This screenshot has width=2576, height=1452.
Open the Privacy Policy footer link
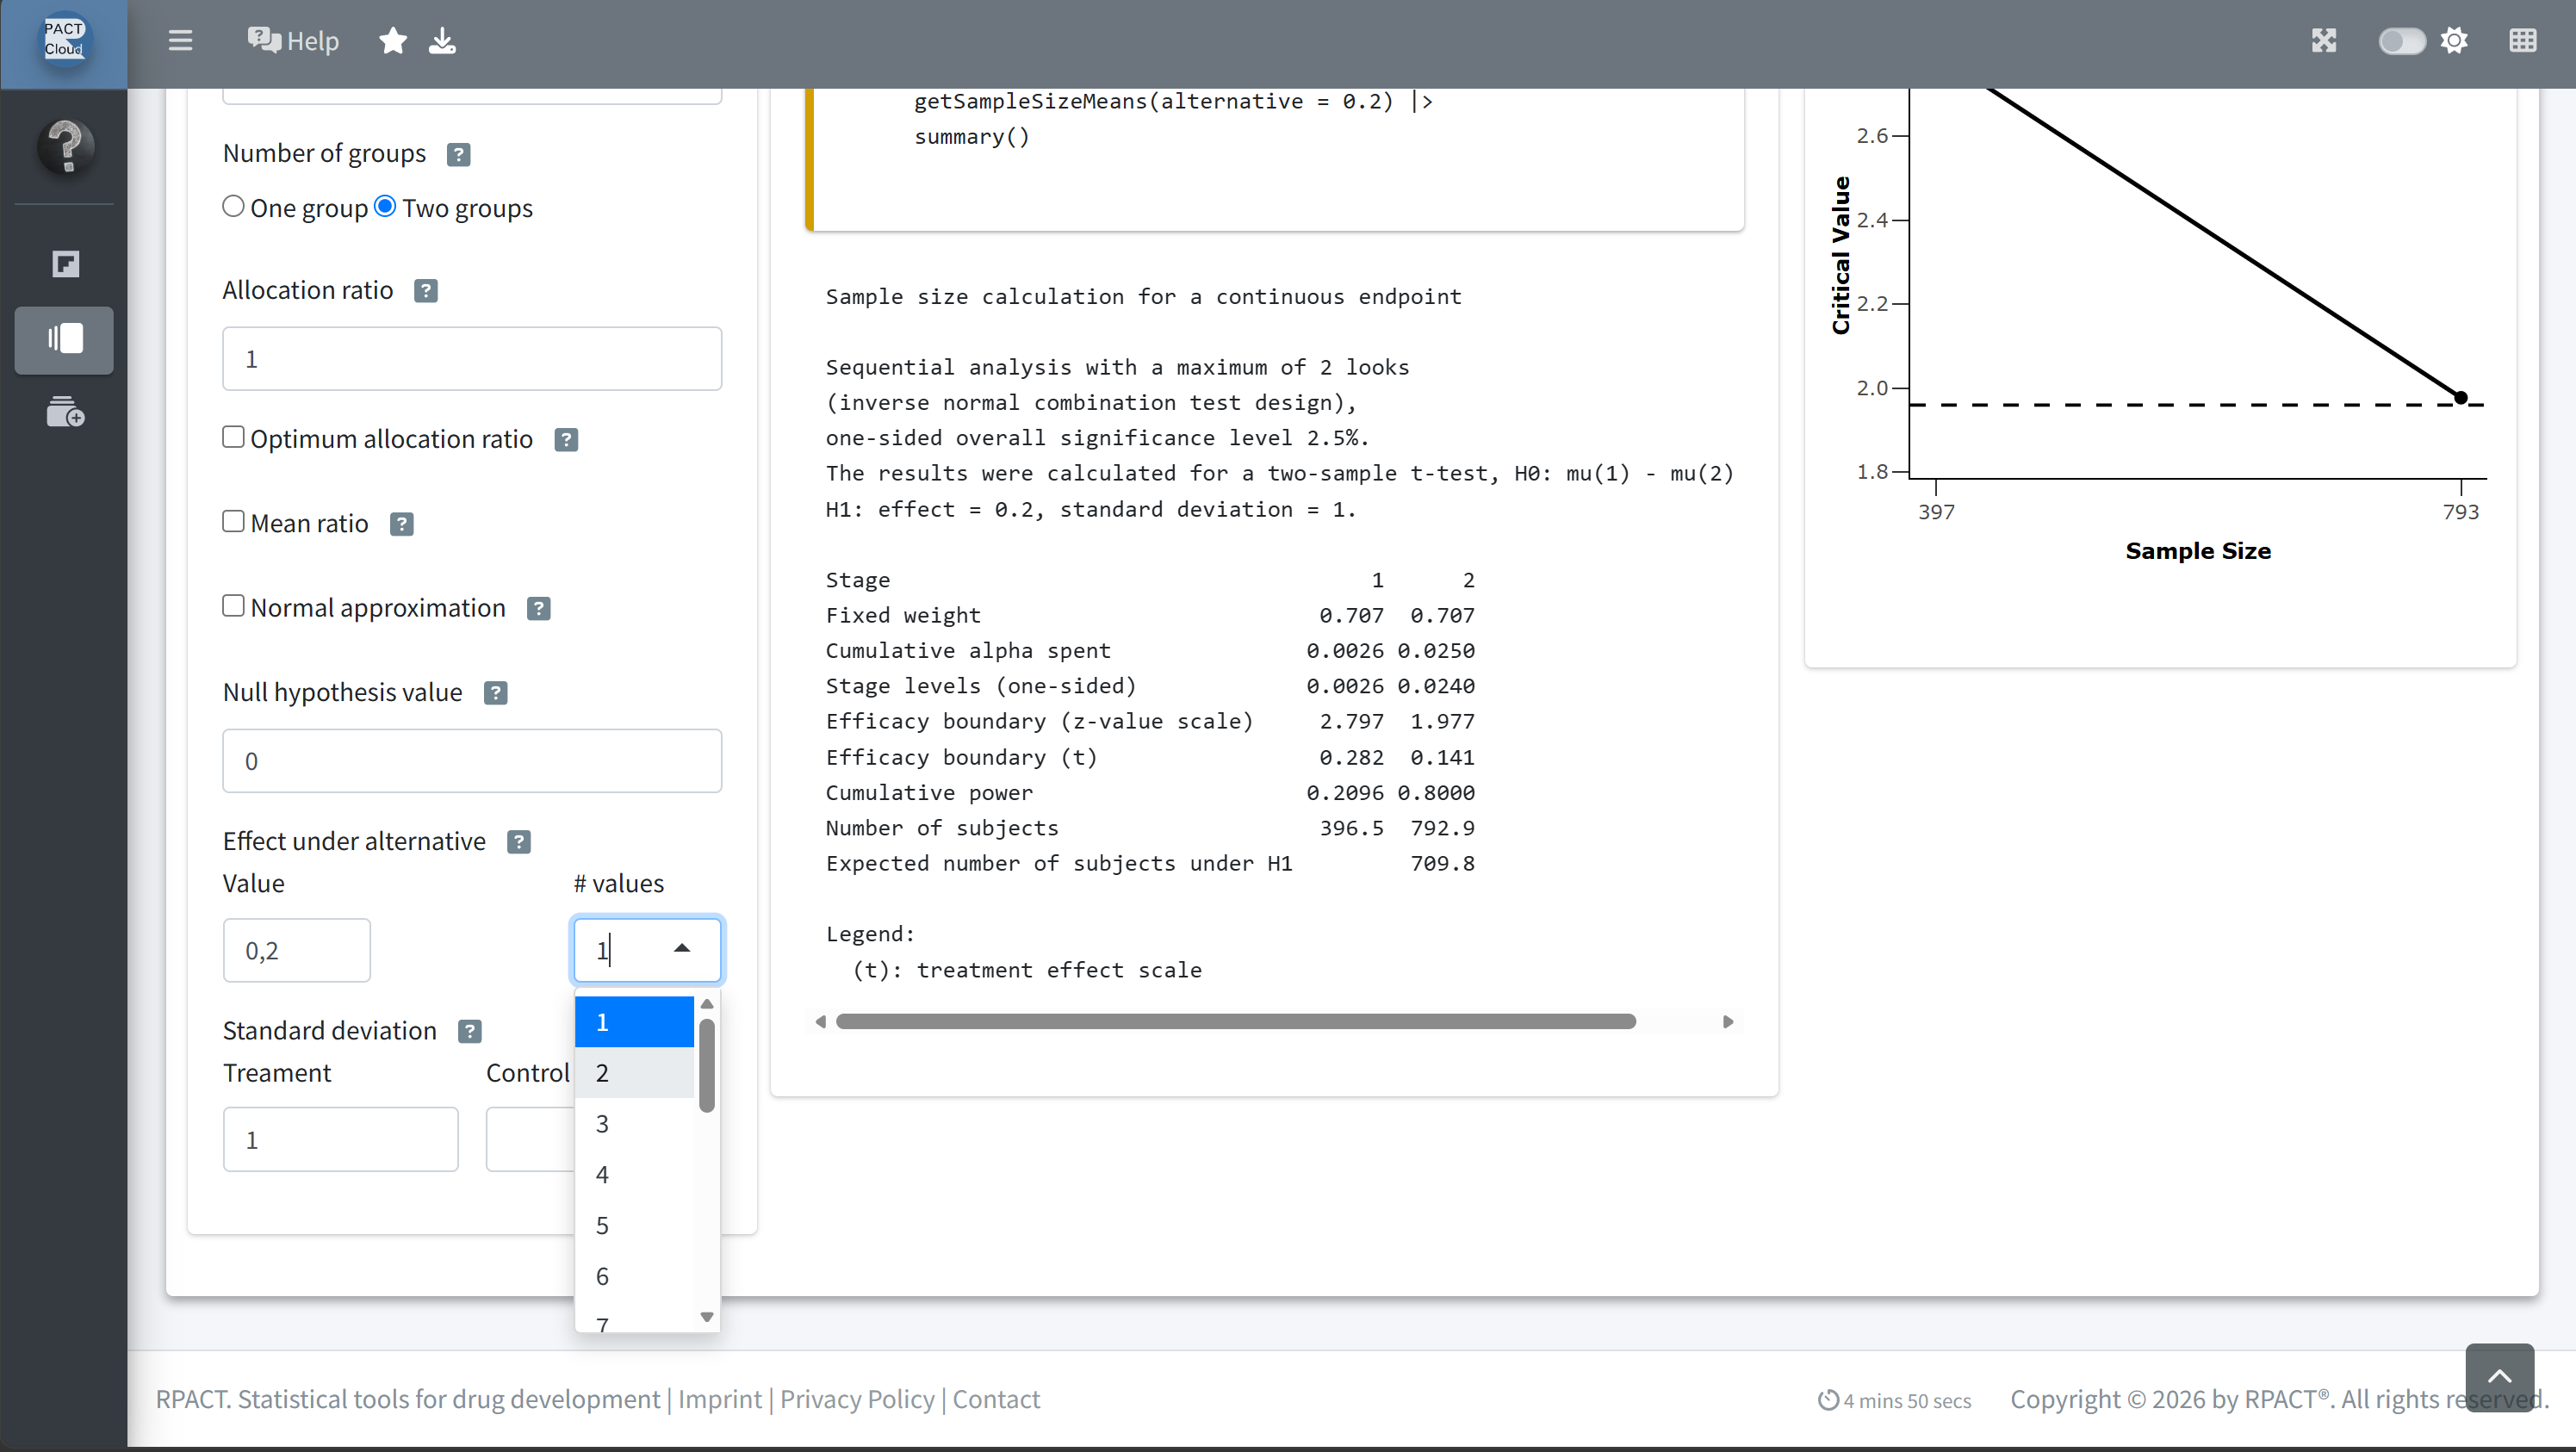click(857, 1399)
